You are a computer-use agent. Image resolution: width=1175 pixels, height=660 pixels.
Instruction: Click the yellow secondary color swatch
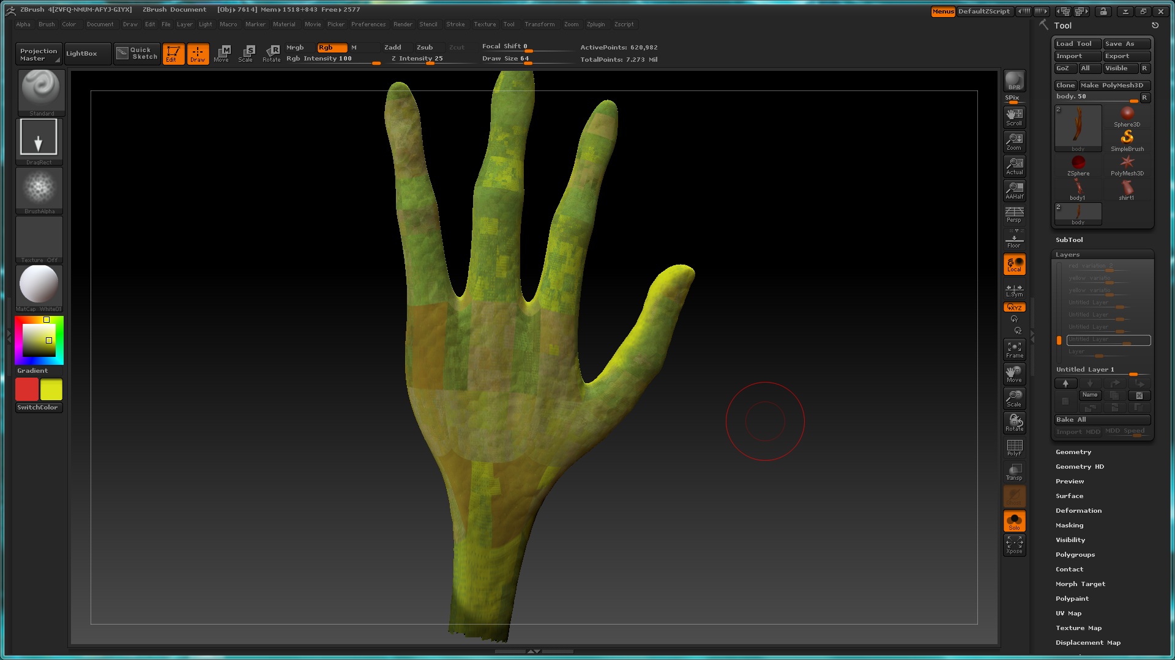[x=51, y=390]
